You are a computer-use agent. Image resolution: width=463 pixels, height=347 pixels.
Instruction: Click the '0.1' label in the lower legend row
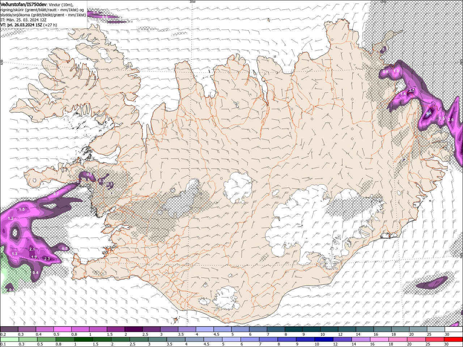(3, 344)
